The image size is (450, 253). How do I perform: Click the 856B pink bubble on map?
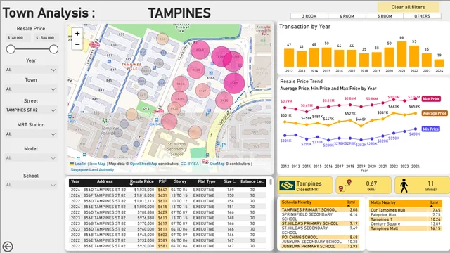coord(200,50)
